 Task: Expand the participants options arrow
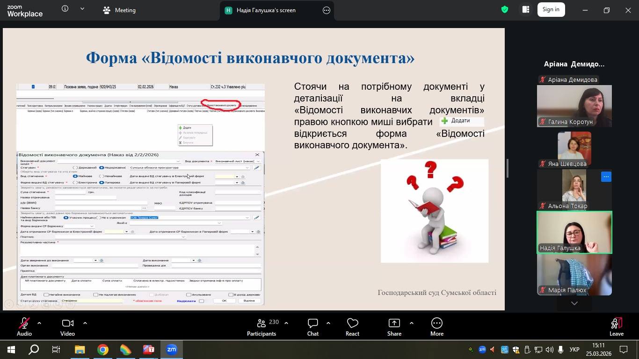pos(286,323)
